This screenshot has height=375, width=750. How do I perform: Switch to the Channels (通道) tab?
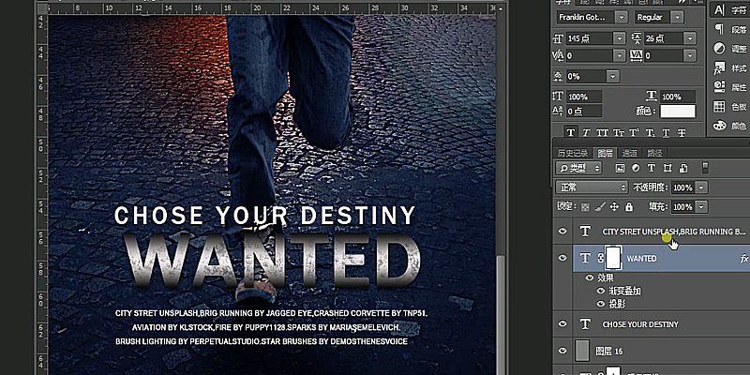click(x=629, y=153)
